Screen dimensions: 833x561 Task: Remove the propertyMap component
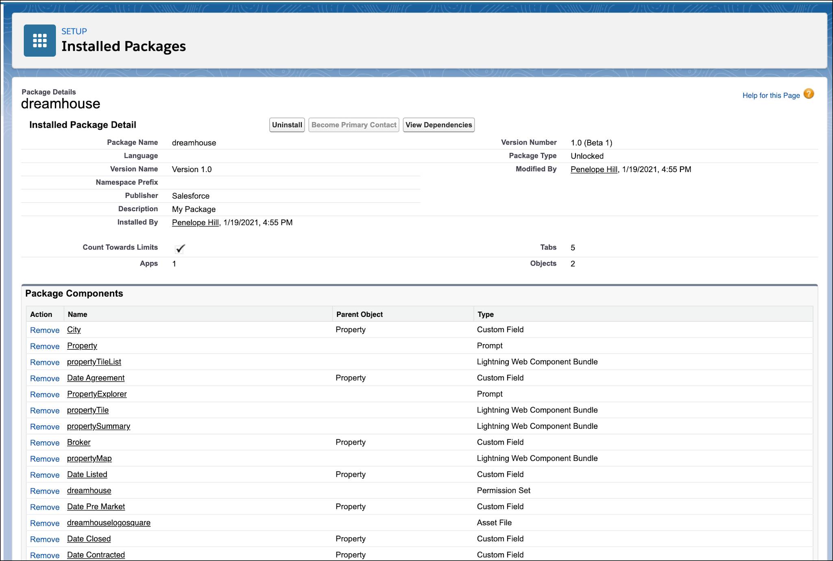tap(45, 459)
